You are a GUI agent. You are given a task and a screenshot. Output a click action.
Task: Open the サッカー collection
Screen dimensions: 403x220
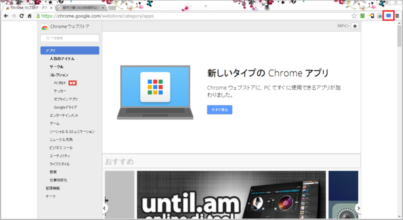click(x=60, y=91)
